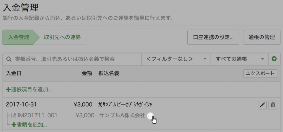Click the 入金日 column header

tap(14, 73)
